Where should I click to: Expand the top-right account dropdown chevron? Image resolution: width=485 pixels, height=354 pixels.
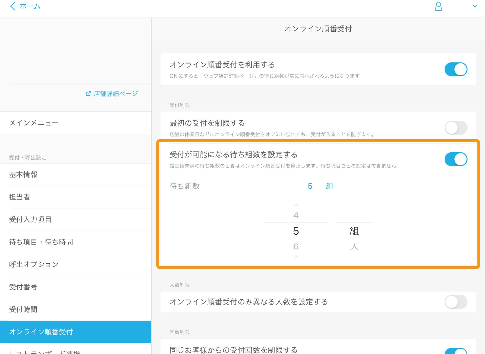(475, 6)
